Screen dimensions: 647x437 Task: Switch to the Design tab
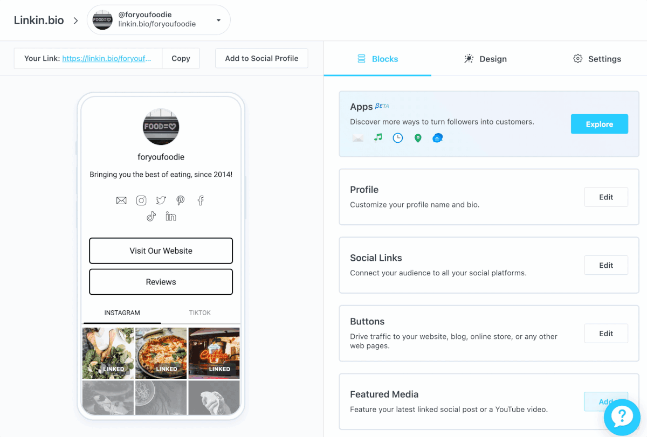click(x=485, y=59)
